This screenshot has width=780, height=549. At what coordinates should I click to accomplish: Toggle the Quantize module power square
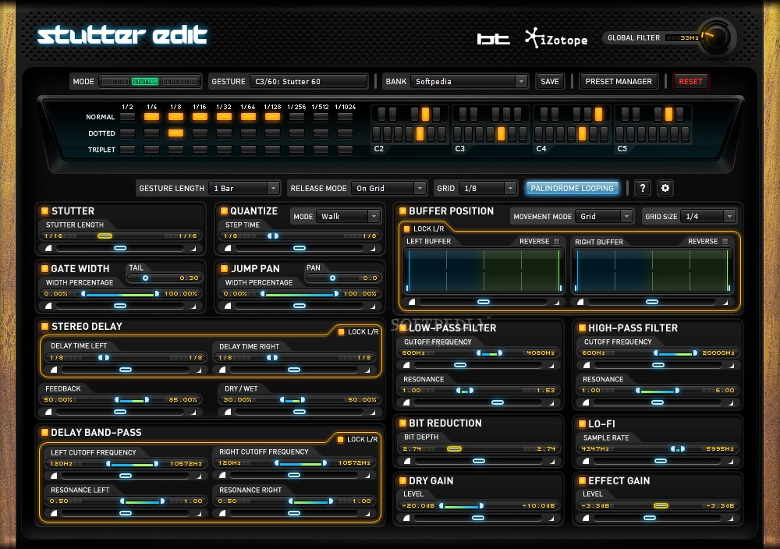tap(224, 211)
